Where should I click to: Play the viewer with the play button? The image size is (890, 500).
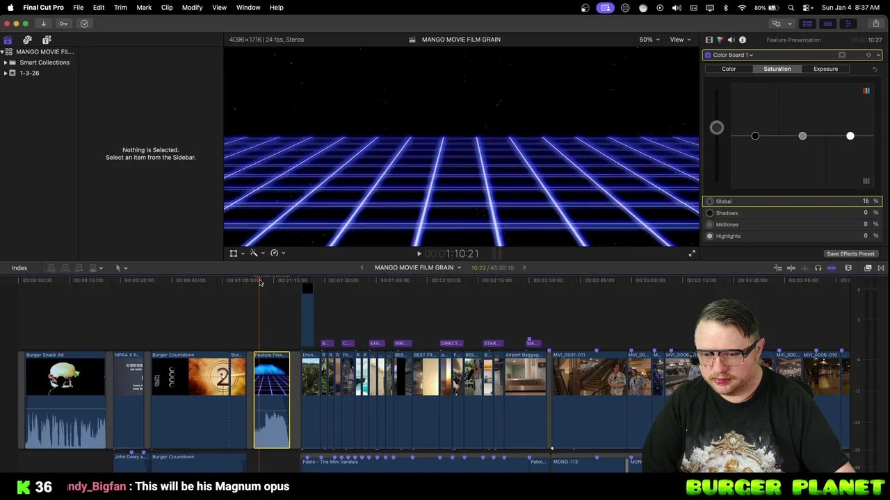(419, 254)
